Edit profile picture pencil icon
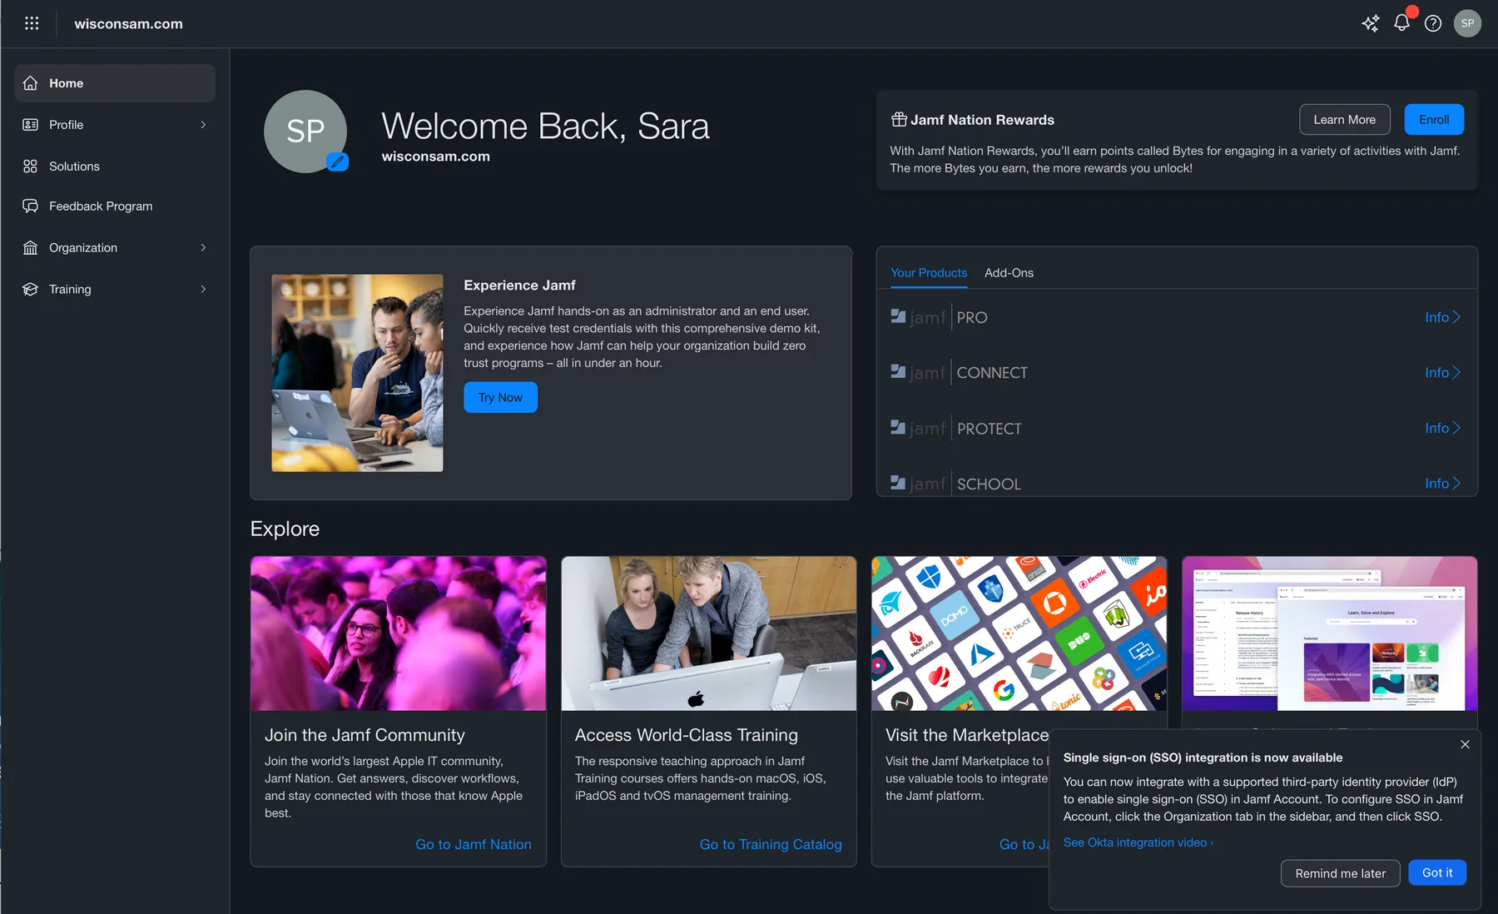This screenshot has width=1498, height=914. coord(337,161)
